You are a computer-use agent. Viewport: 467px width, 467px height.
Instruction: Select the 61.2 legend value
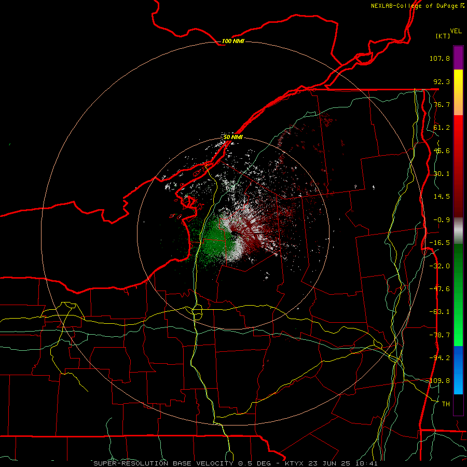(442, 128)
